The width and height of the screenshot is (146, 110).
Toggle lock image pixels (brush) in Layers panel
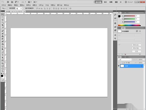click(125, 63)
